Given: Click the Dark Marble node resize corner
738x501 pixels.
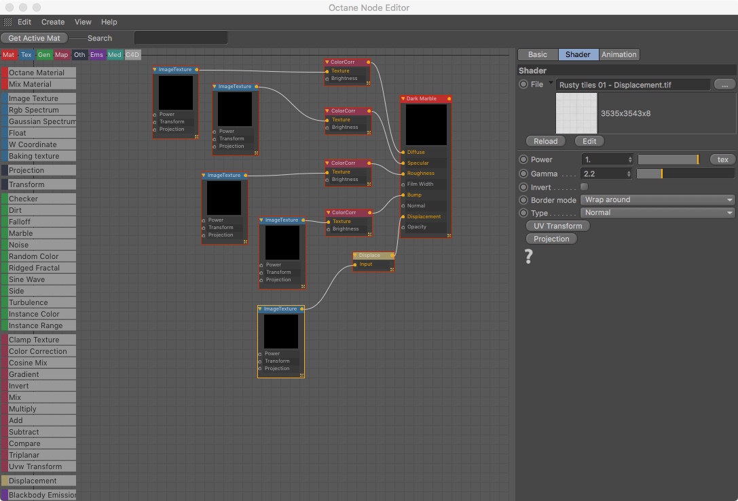Looking at the screenshot, I should click(x=449, y=235).
